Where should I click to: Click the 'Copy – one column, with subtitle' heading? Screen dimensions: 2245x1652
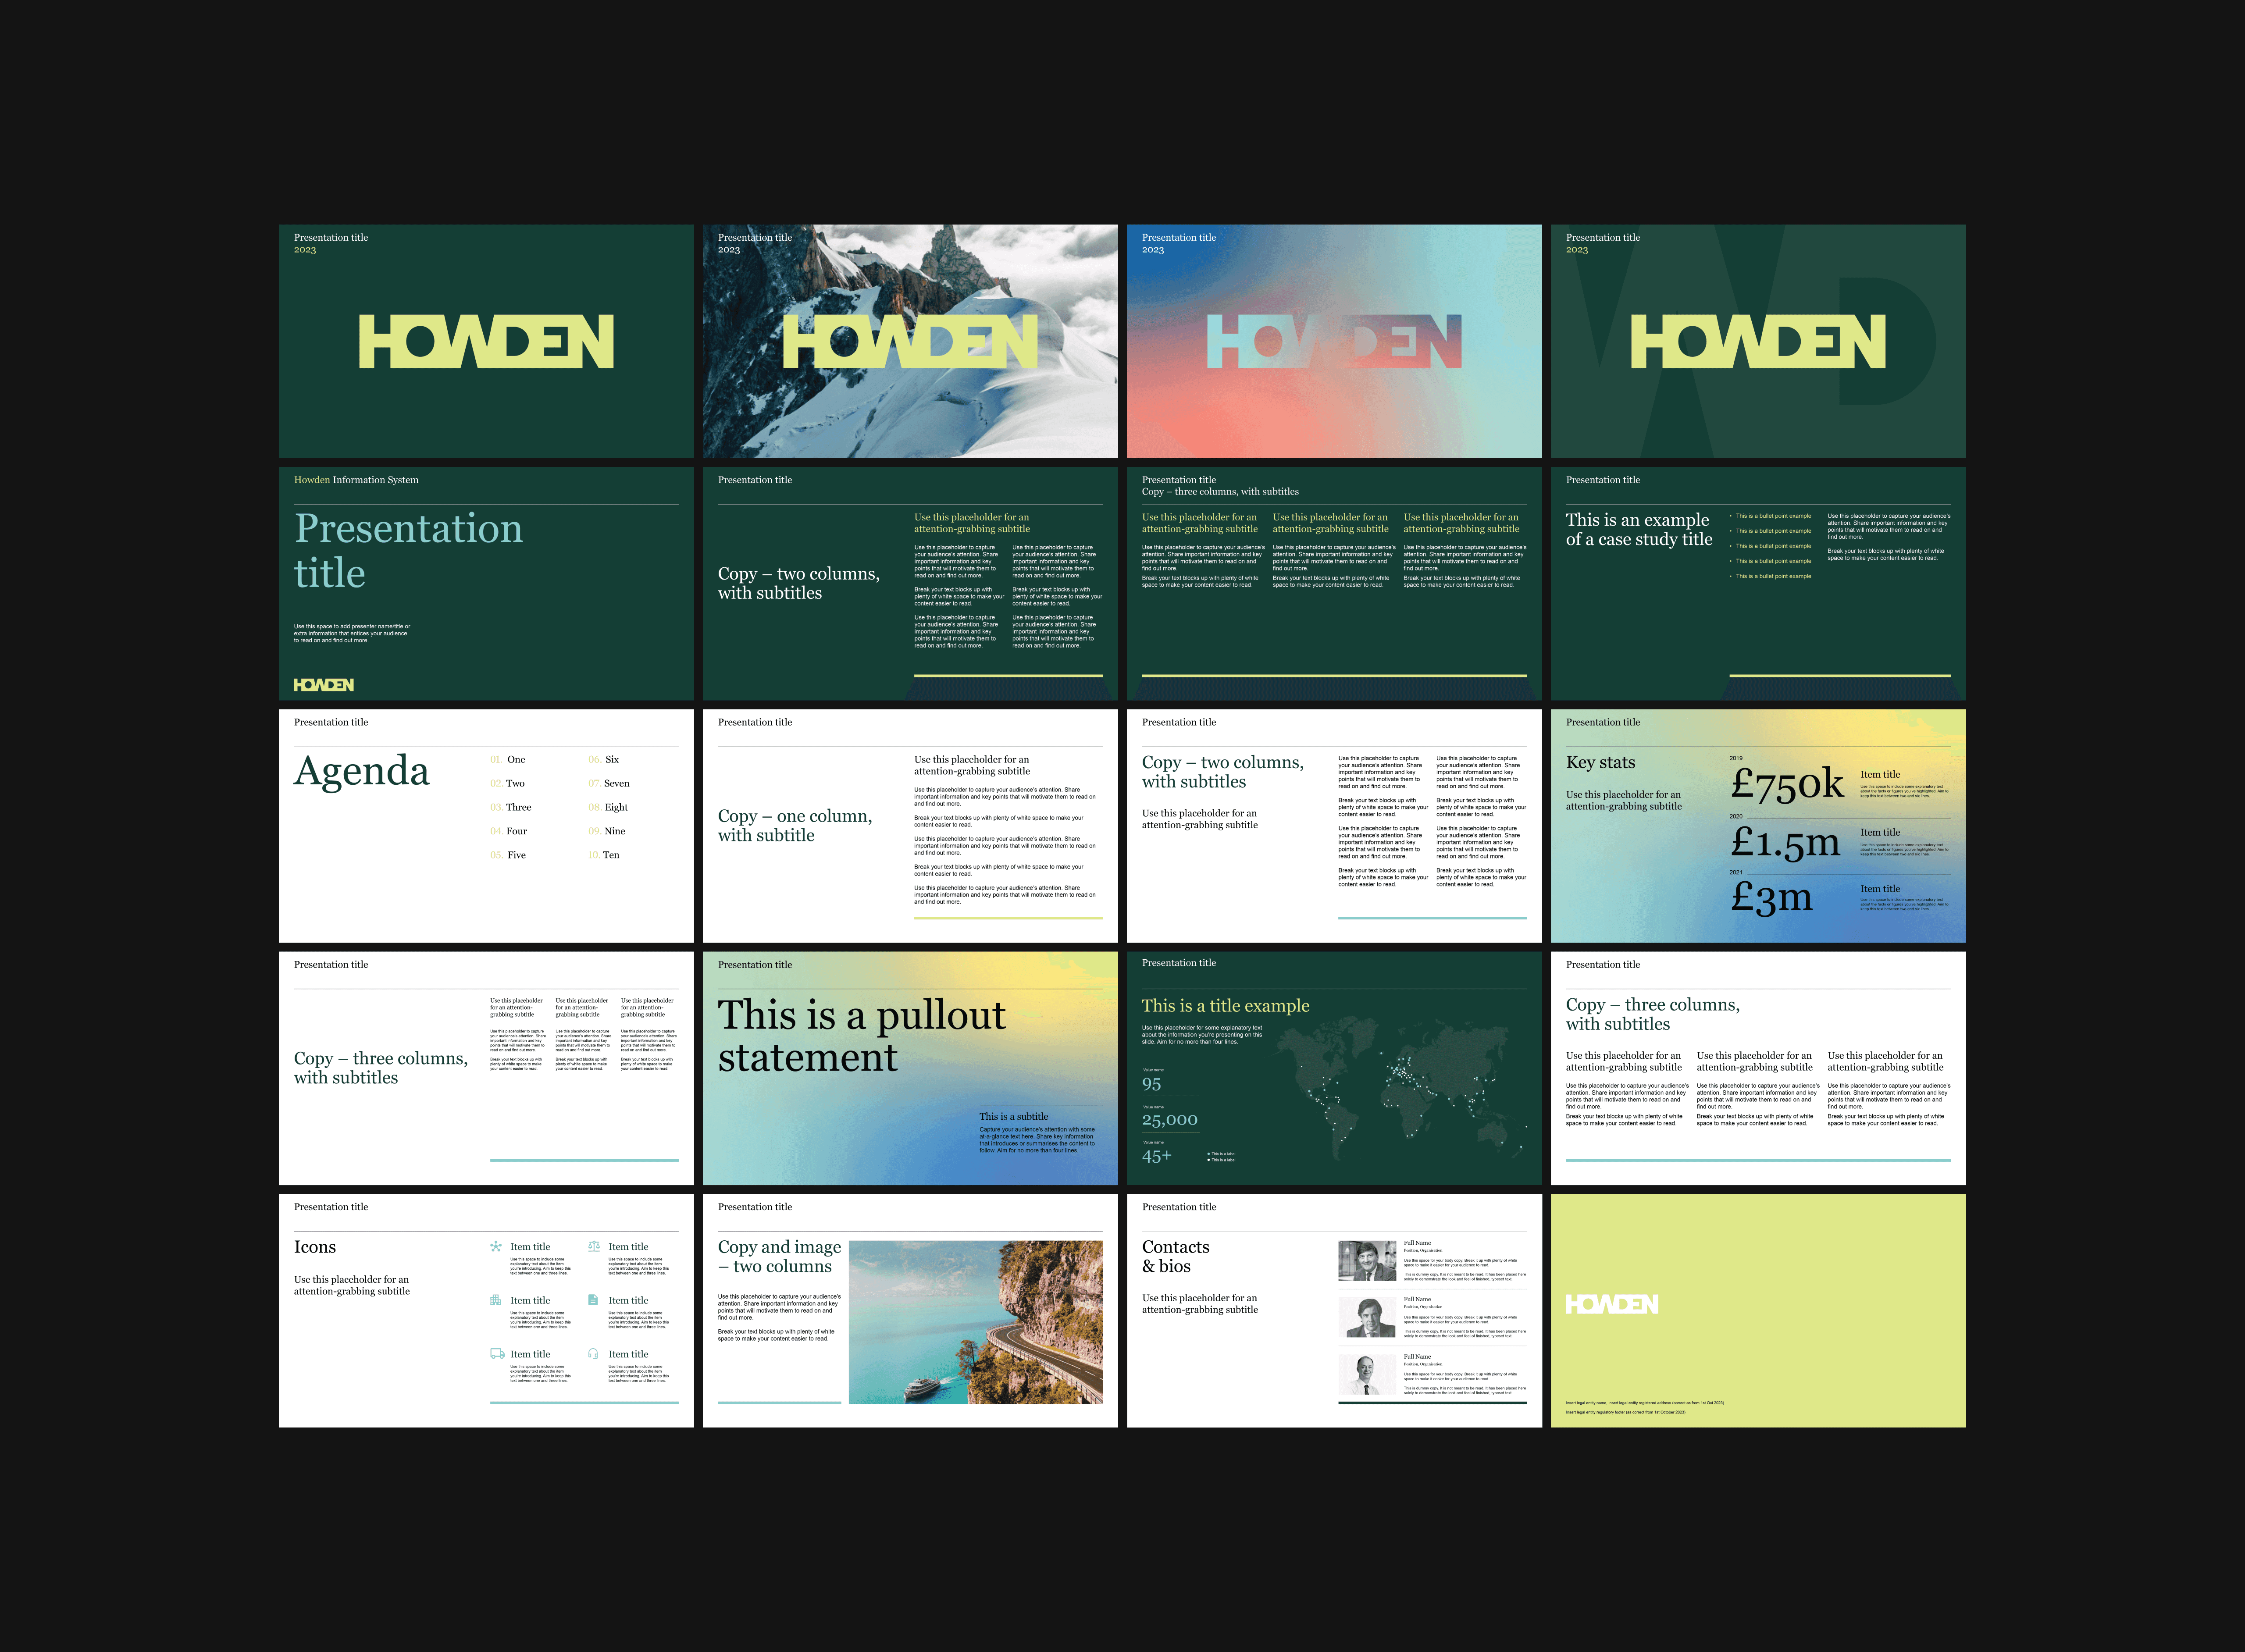pos(795,826)
